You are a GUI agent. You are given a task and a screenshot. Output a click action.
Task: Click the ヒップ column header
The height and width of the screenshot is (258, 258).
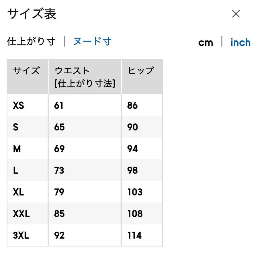[140, 70]
